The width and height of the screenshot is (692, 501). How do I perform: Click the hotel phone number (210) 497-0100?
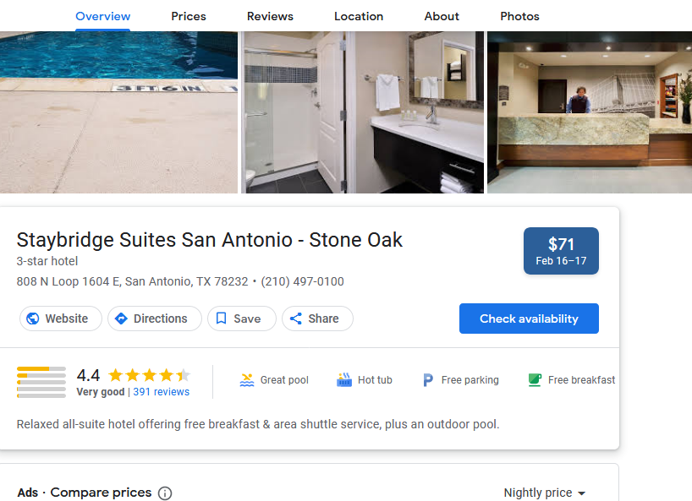(x=302, y=281)
